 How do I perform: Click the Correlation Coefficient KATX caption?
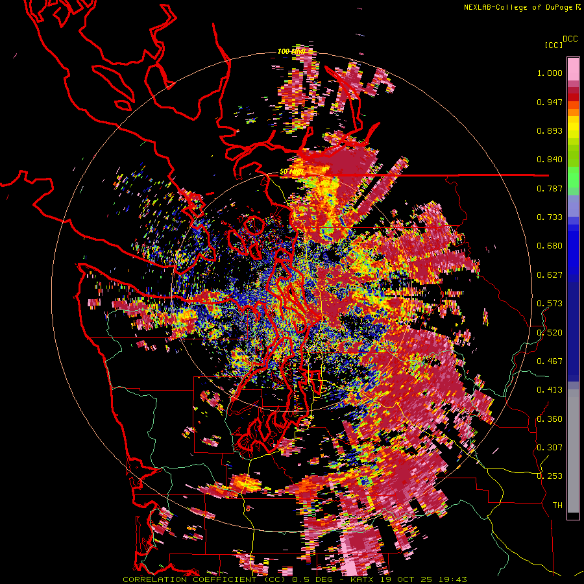[295, 579]
